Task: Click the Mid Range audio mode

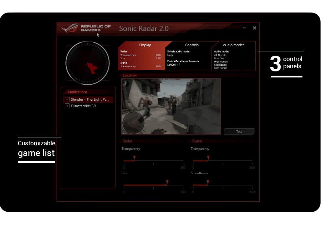Action: pos(220,65)
